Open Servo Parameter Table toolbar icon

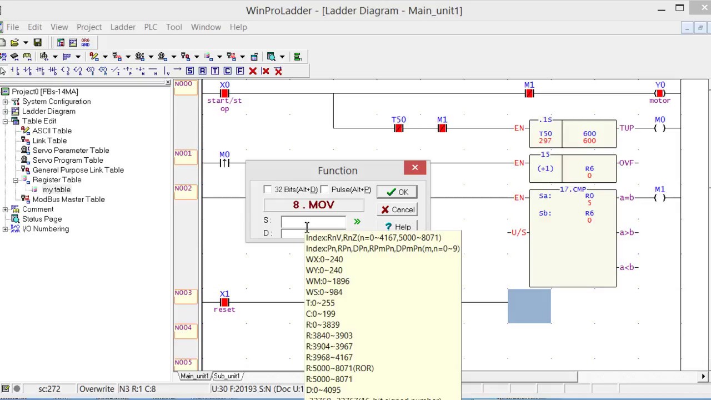pyautogui.click(x=139, y=56)
